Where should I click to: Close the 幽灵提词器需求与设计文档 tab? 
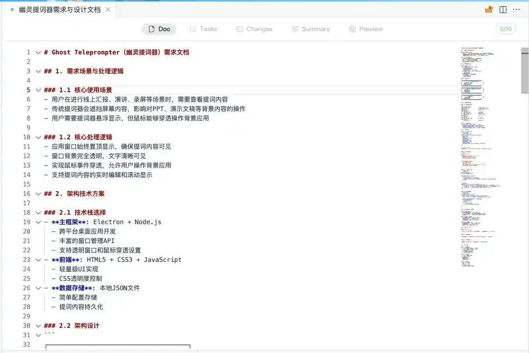[x=109, y=9]
